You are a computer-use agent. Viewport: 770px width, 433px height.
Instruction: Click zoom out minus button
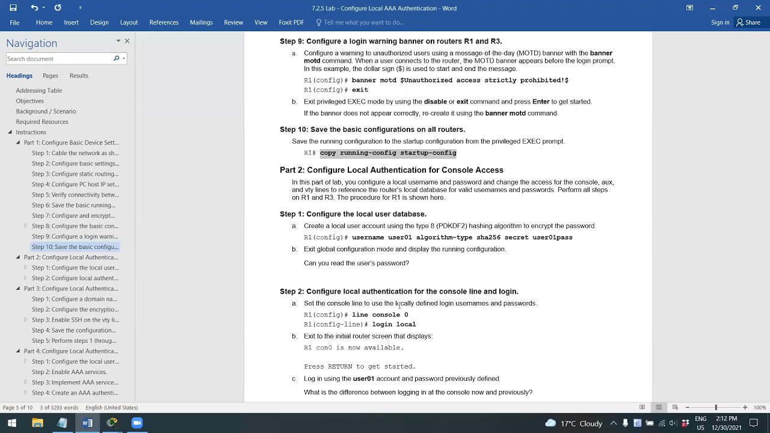point(688,408)
